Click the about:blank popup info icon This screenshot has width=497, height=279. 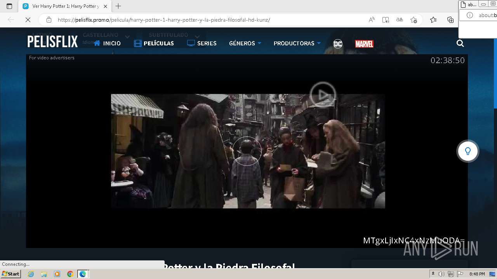(470, 15)
